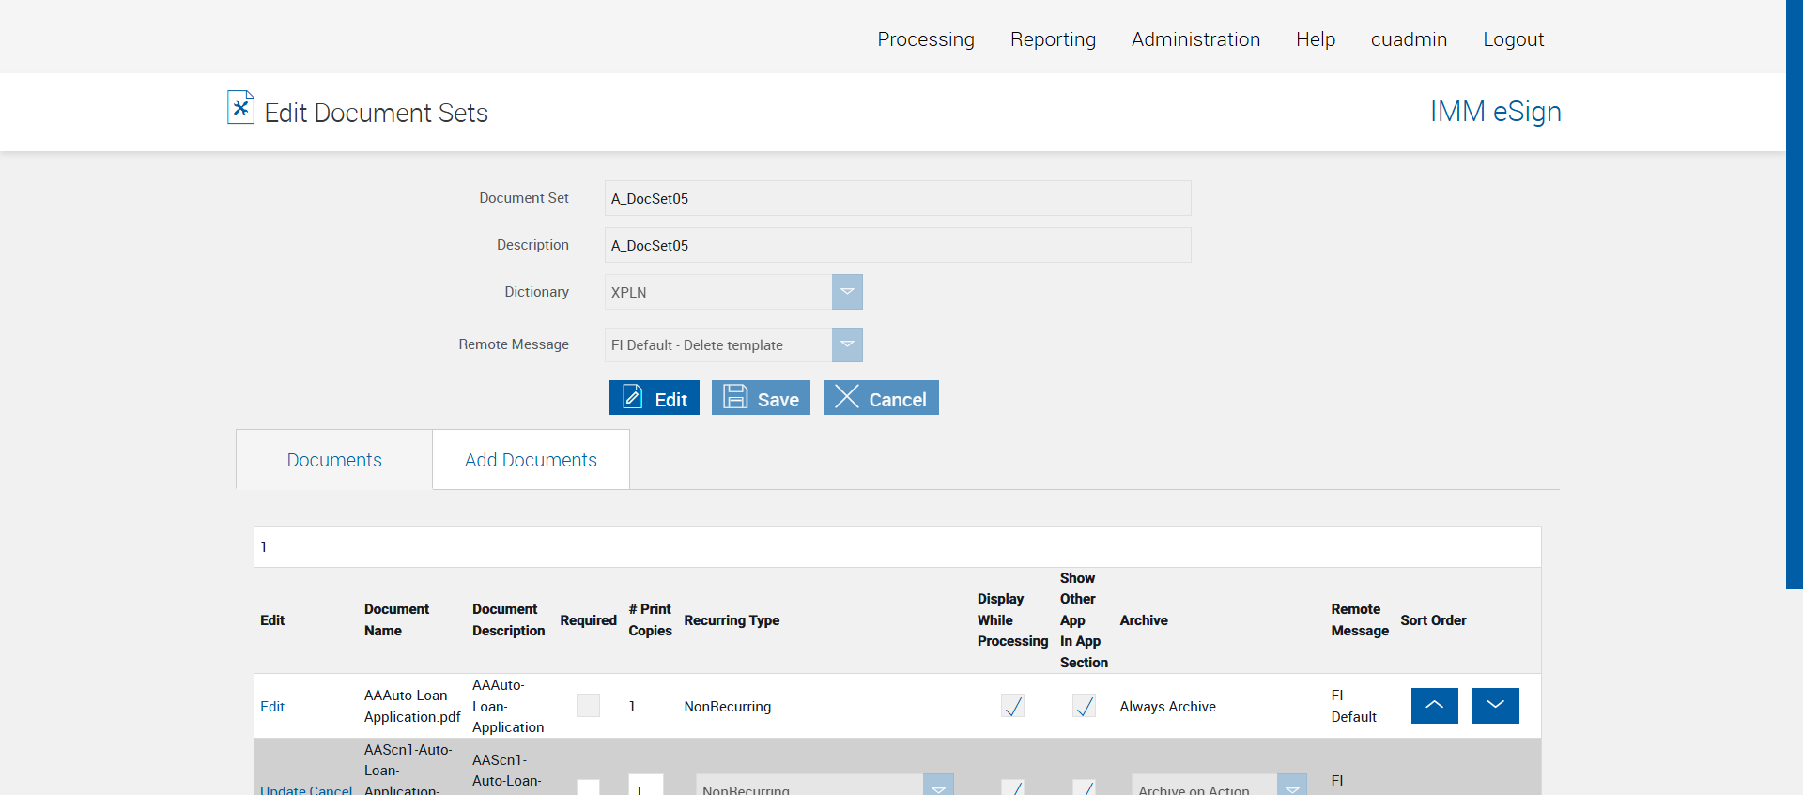Move AAAuto-Loan-Application up in sort order
Image resolution: width=1803 pixels, height=795 pixels.
coord(1434,706)
